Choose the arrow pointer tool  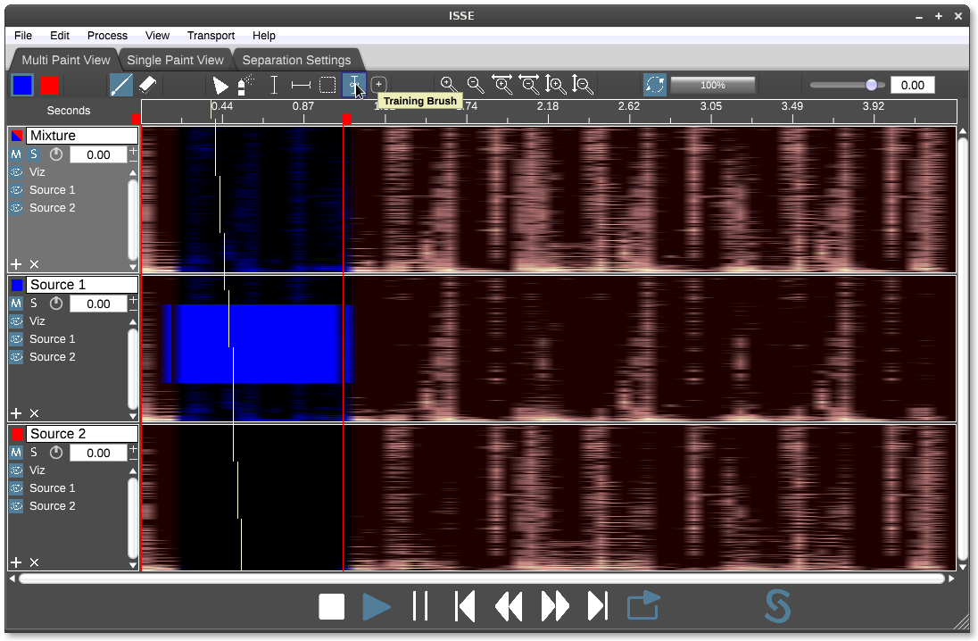(220, 86)
